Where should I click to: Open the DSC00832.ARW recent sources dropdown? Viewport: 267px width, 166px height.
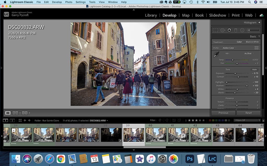coord(99,121)
